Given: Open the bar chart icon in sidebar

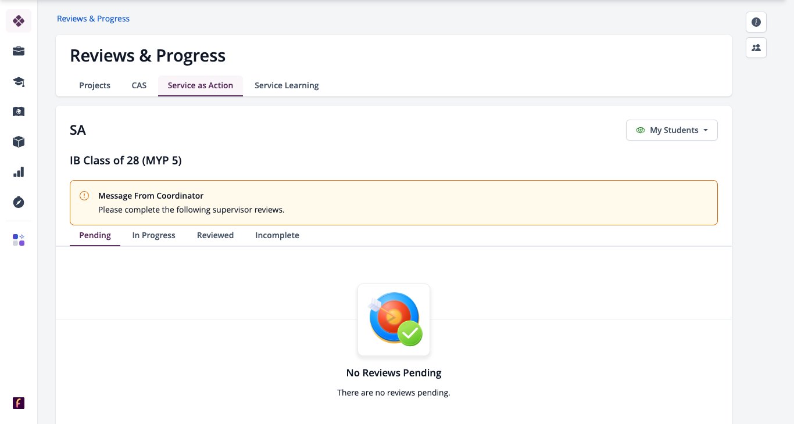Looking at the screenshot, I should 19,172.
